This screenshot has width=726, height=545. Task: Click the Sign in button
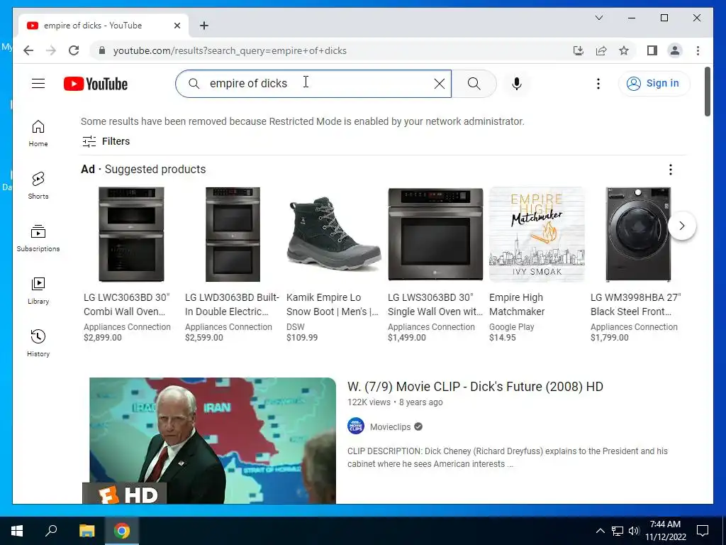click(x=654, y=84)
